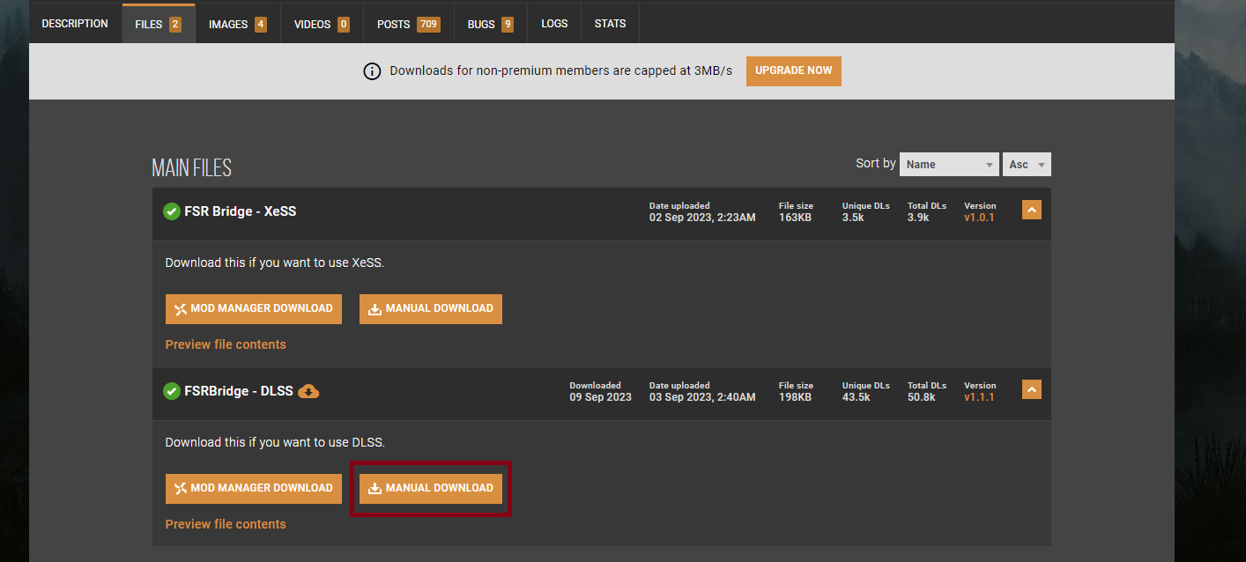Viewport: 1246px width, 562px height.
Task: Click Manual Download for DLSS
Action: point(431,488)
